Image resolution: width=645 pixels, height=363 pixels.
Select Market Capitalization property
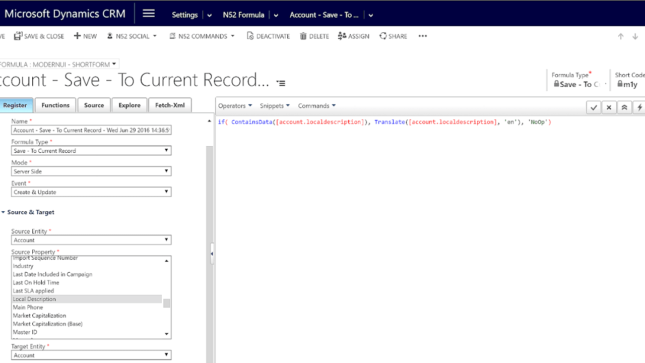[87, 316]
